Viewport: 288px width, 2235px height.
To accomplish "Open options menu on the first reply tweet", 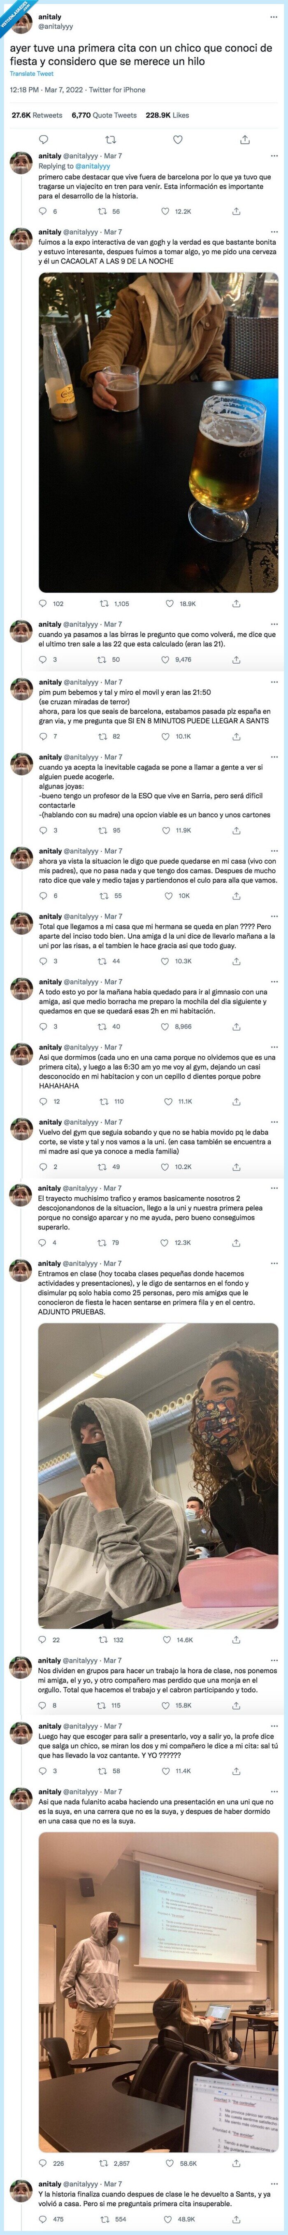I will tap(273, 157).
